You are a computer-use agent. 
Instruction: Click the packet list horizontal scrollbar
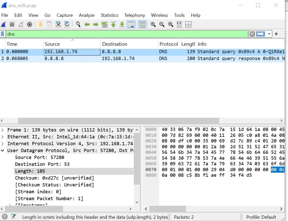(119, 121)
